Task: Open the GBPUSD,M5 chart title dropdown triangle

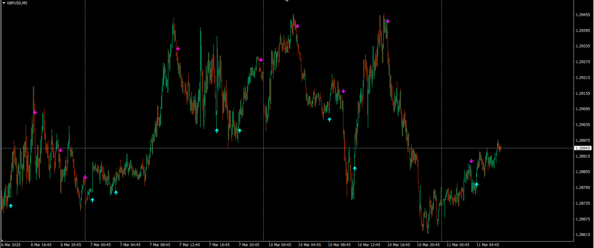Action: coord(4,3)
